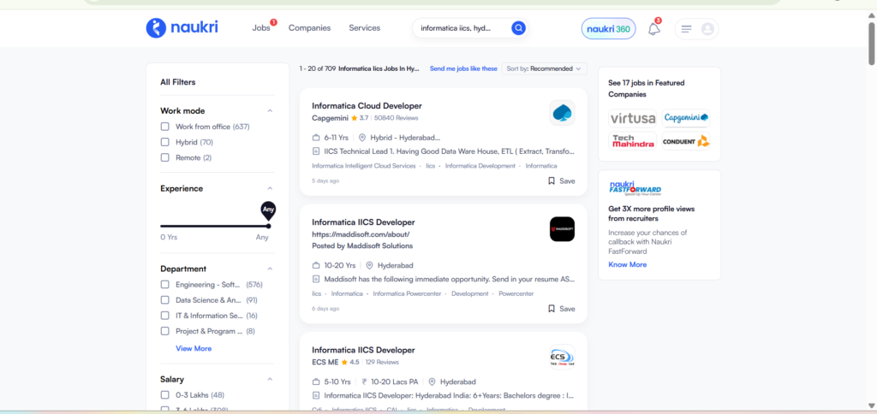Open the Tech Mahindra featured company logo
The height and width of the screenshot is (414, 877).
click(x=632, y=140)
